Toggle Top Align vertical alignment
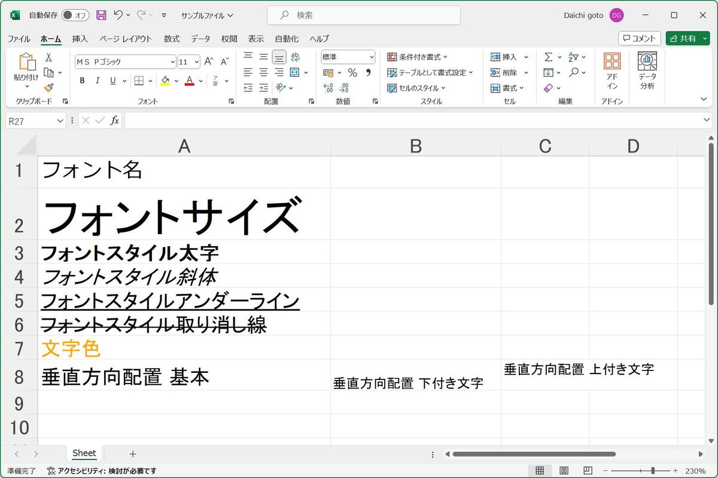 click(x=248, y=57)
